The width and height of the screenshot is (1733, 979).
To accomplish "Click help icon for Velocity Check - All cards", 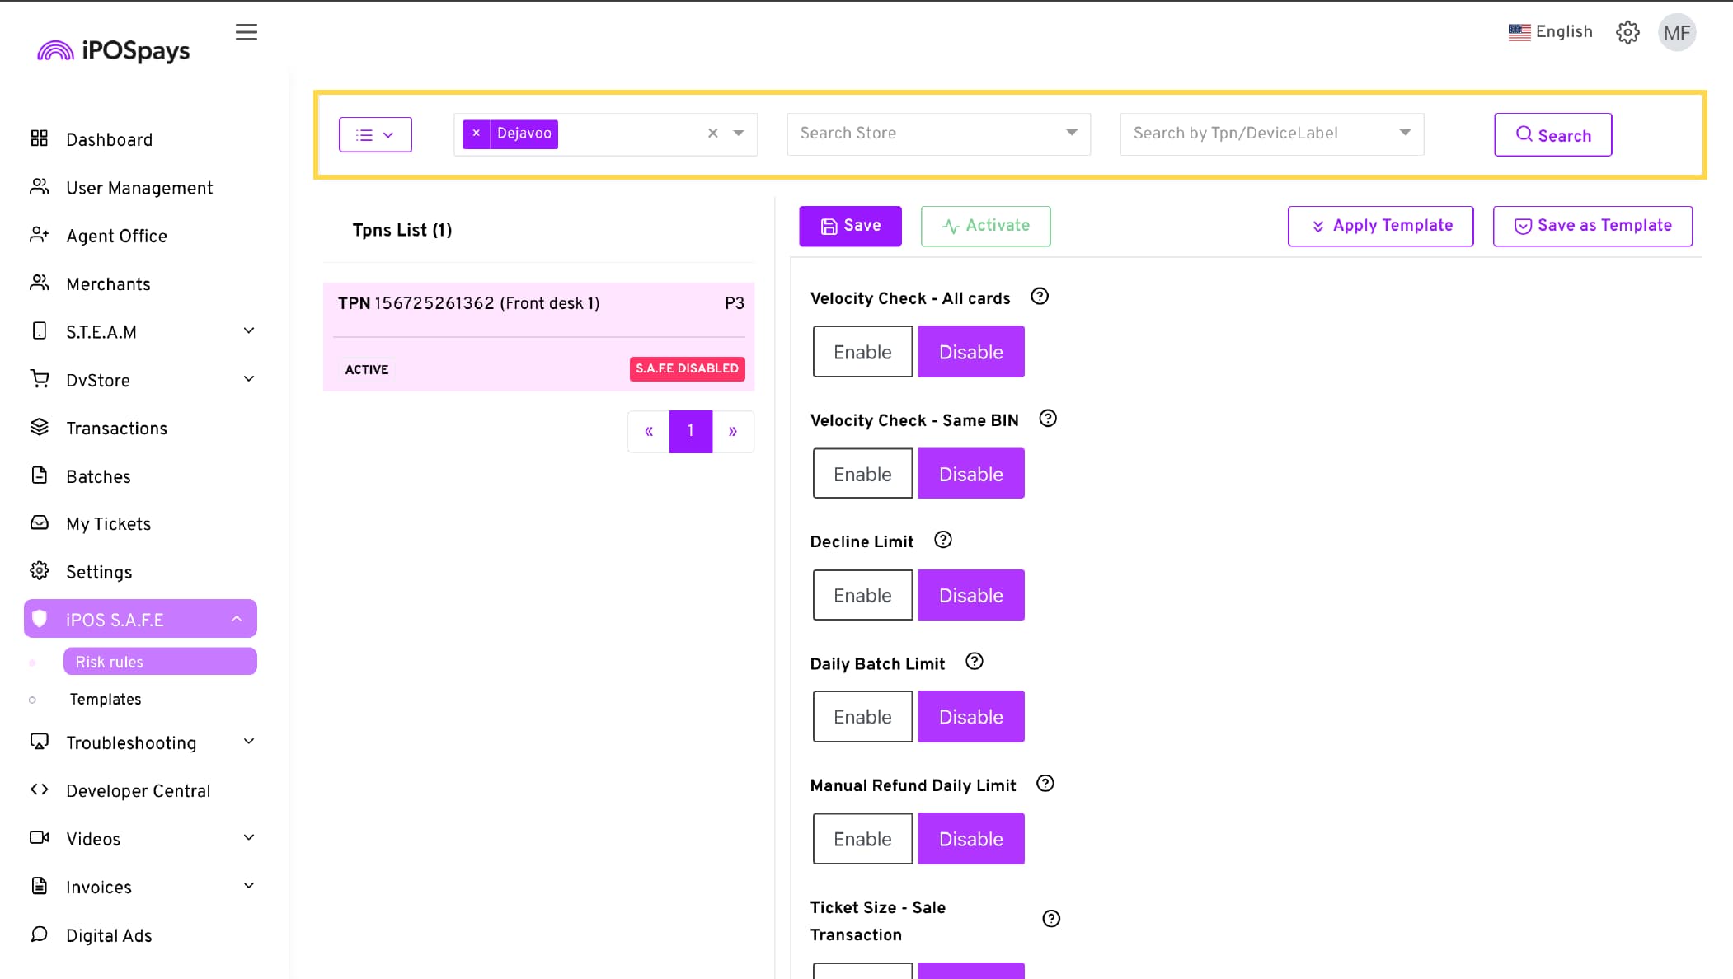I will tap(1040, 297).
